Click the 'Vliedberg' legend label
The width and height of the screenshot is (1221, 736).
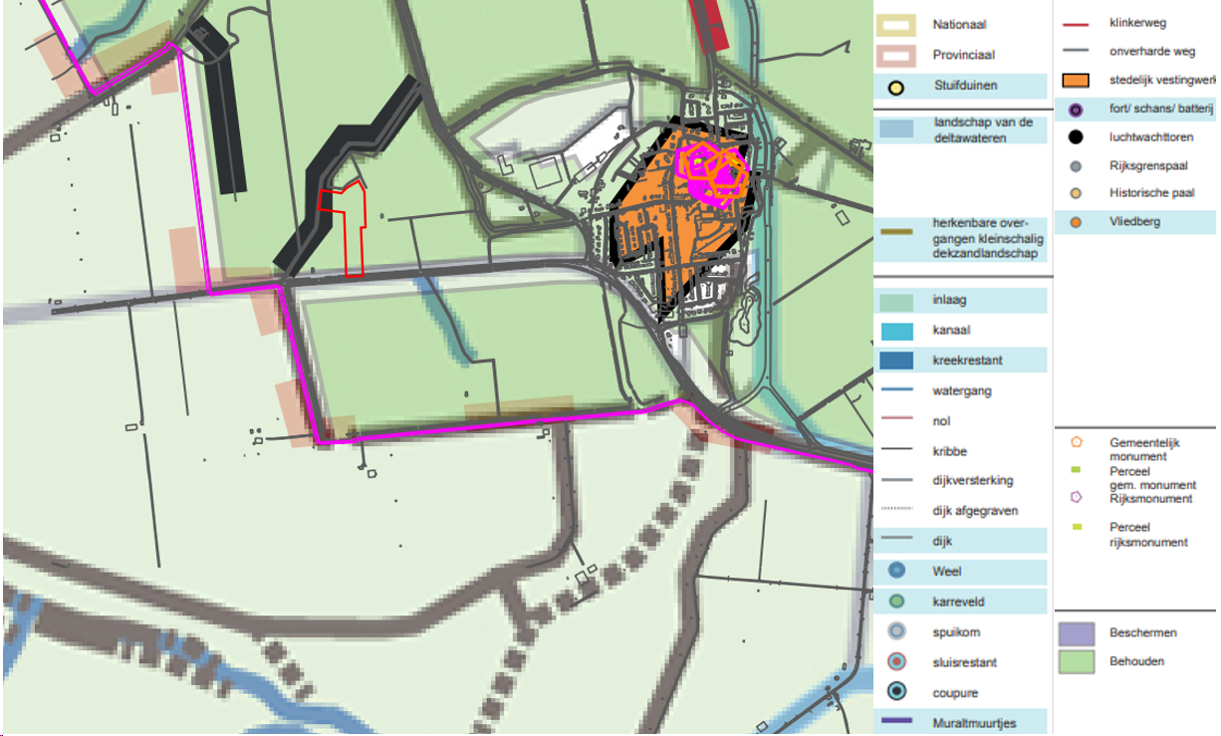click(x=1134, y=222)
